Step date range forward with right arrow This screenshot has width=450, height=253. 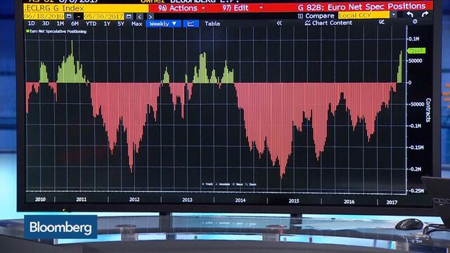(x=150, y=17)
